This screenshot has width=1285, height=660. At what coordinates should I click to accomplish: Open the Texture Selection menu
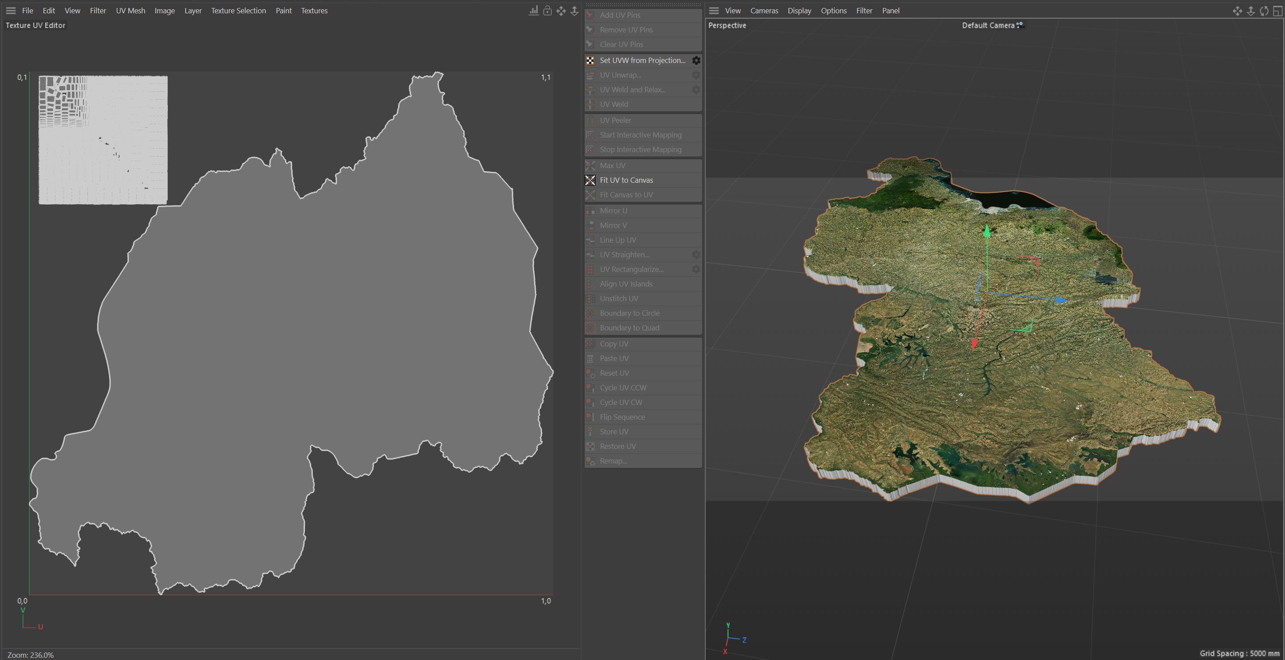[238, 11]
